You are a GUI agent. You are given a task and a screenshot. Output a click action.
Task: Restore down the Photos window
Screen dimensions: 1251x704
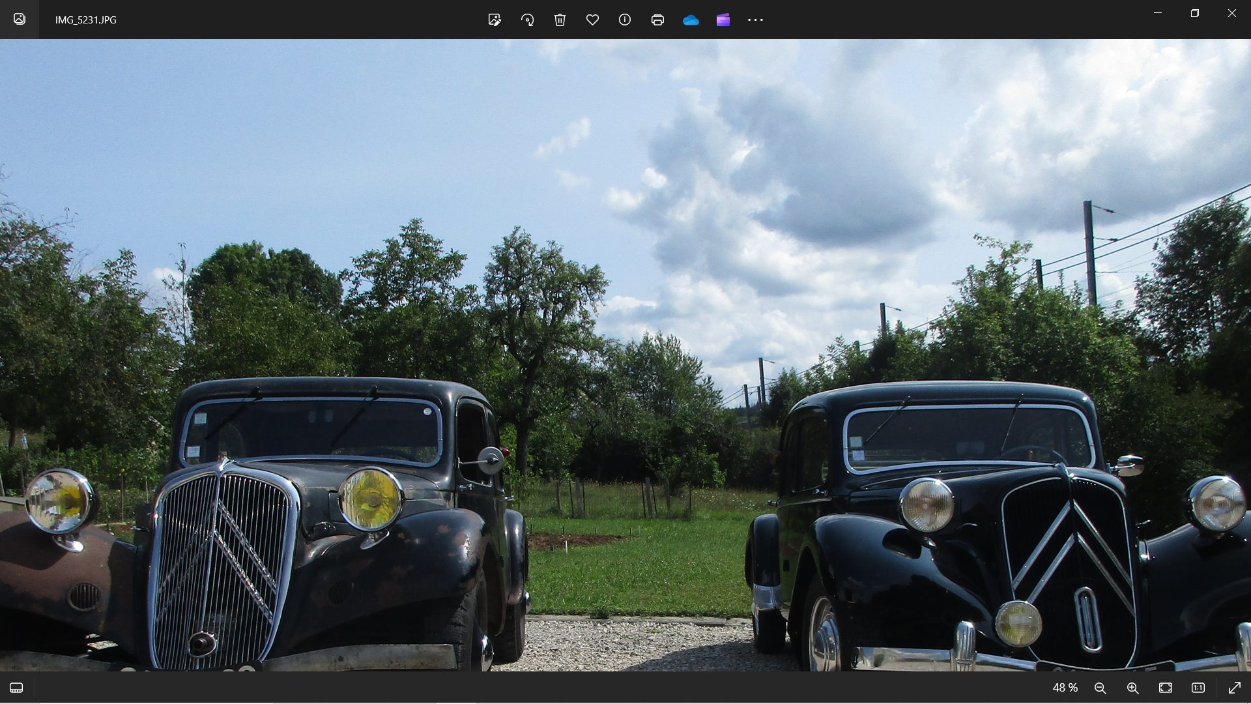(1194, 13)
